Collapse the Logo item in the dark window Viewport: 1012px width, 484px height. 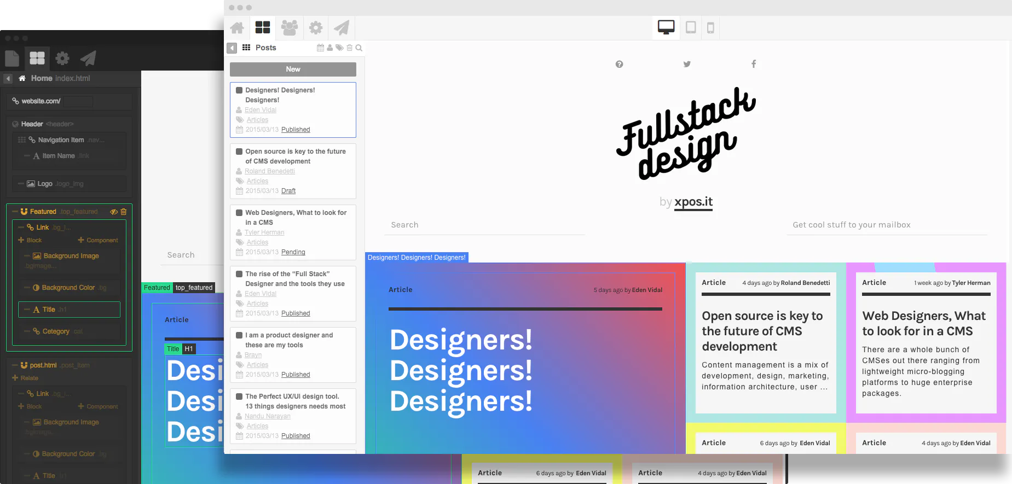21,184
